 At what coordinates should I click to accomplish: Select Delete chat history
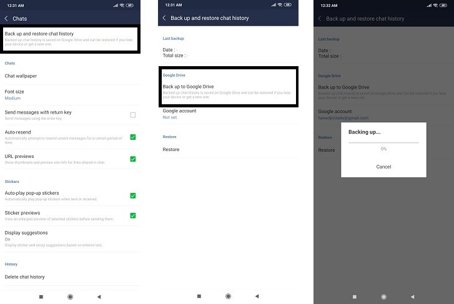tap(70, 277)
